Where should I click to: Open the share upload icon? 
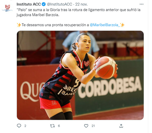point(121,126)
